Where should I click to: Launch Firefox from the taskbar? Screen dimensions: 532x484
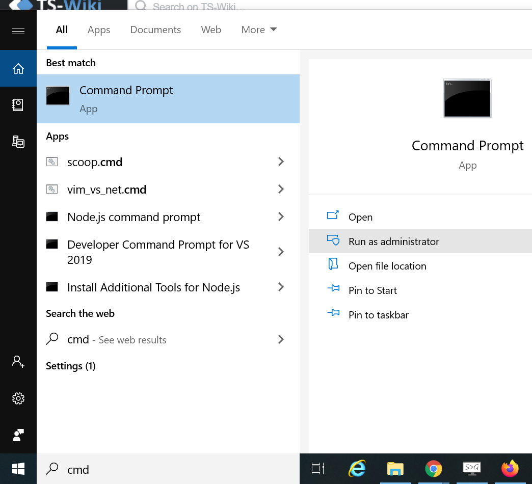click(x=509, y=469)
